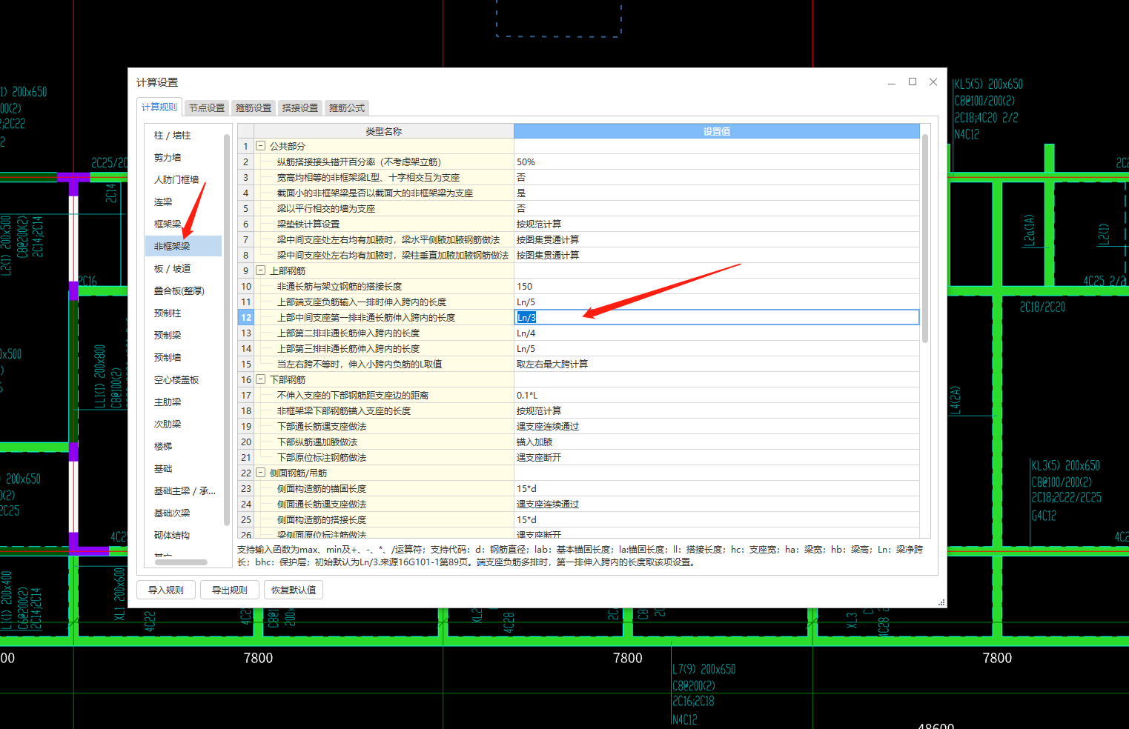Click the settings table vertical scrollbar
This screenshot has width=1129, height=729.
pyautogui.click(x=925, y=239)
